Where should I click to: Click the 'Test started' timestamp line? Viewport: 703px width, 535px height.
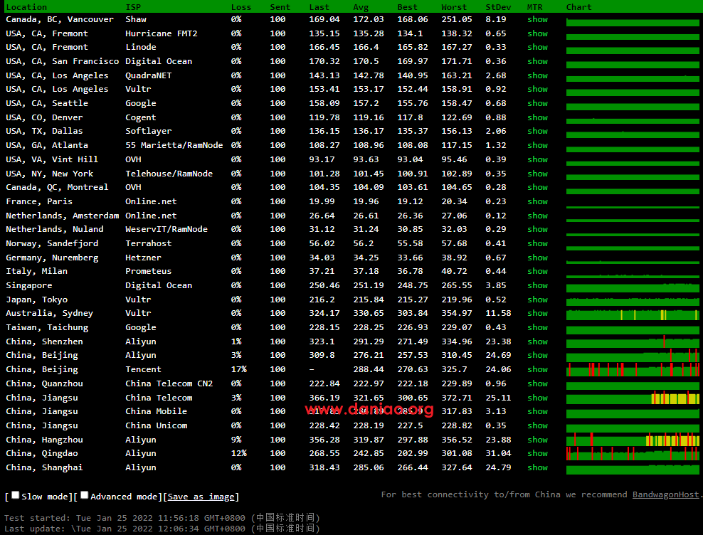coord(162,518)
